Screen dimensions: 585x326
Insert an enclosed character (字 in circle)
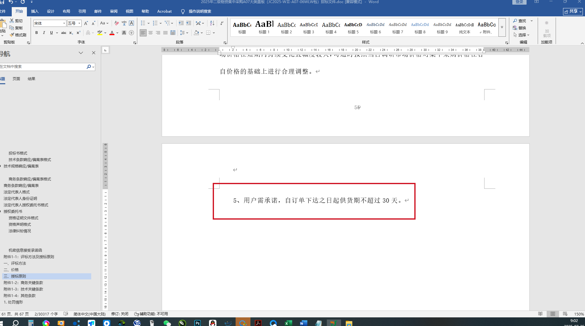(131, 33)
